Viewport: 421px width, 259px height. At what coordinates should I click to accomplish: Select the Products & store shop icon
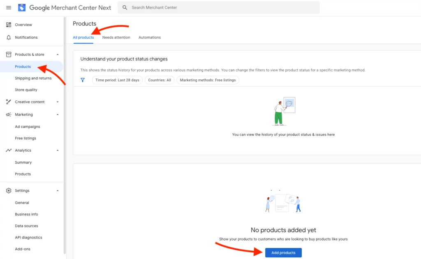click(x=9, y=54)
